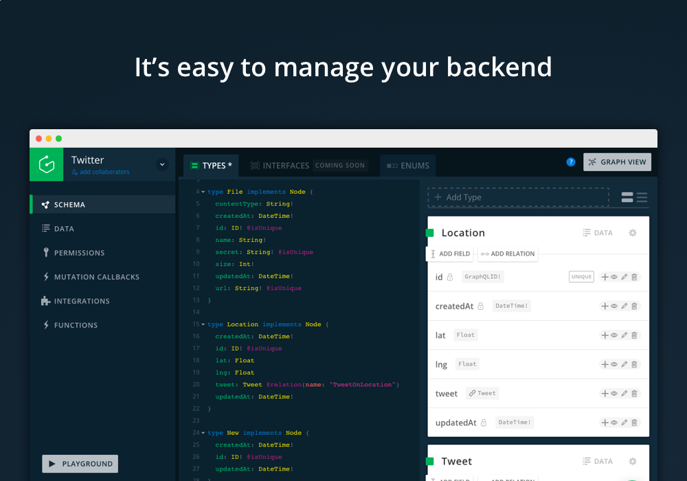Image resolution: width=687 pixels, height=481 pixels.
Task: Open Location type settings gear
Action: [x=633, y=233]
